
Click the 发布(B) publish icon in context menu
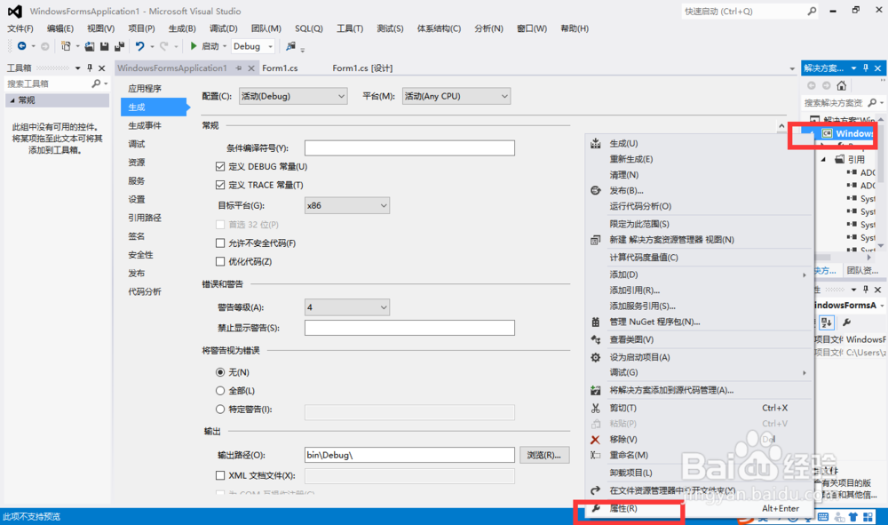click(x=595, y=190)
